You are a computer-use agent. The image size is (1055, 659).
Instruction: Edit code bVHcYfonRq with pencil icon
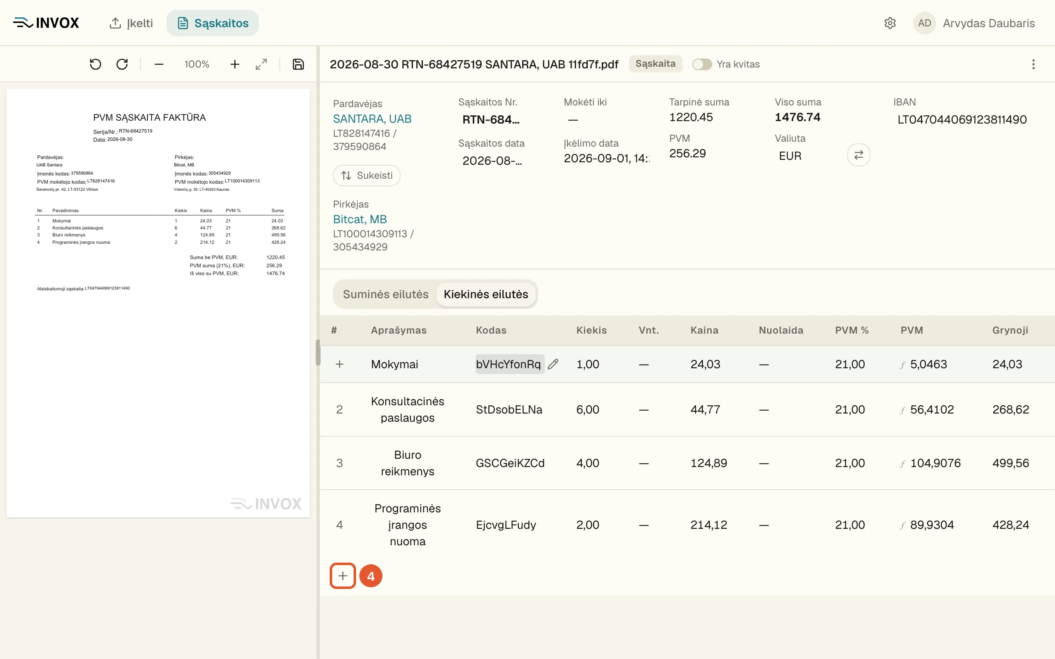(x=553, y=365)
